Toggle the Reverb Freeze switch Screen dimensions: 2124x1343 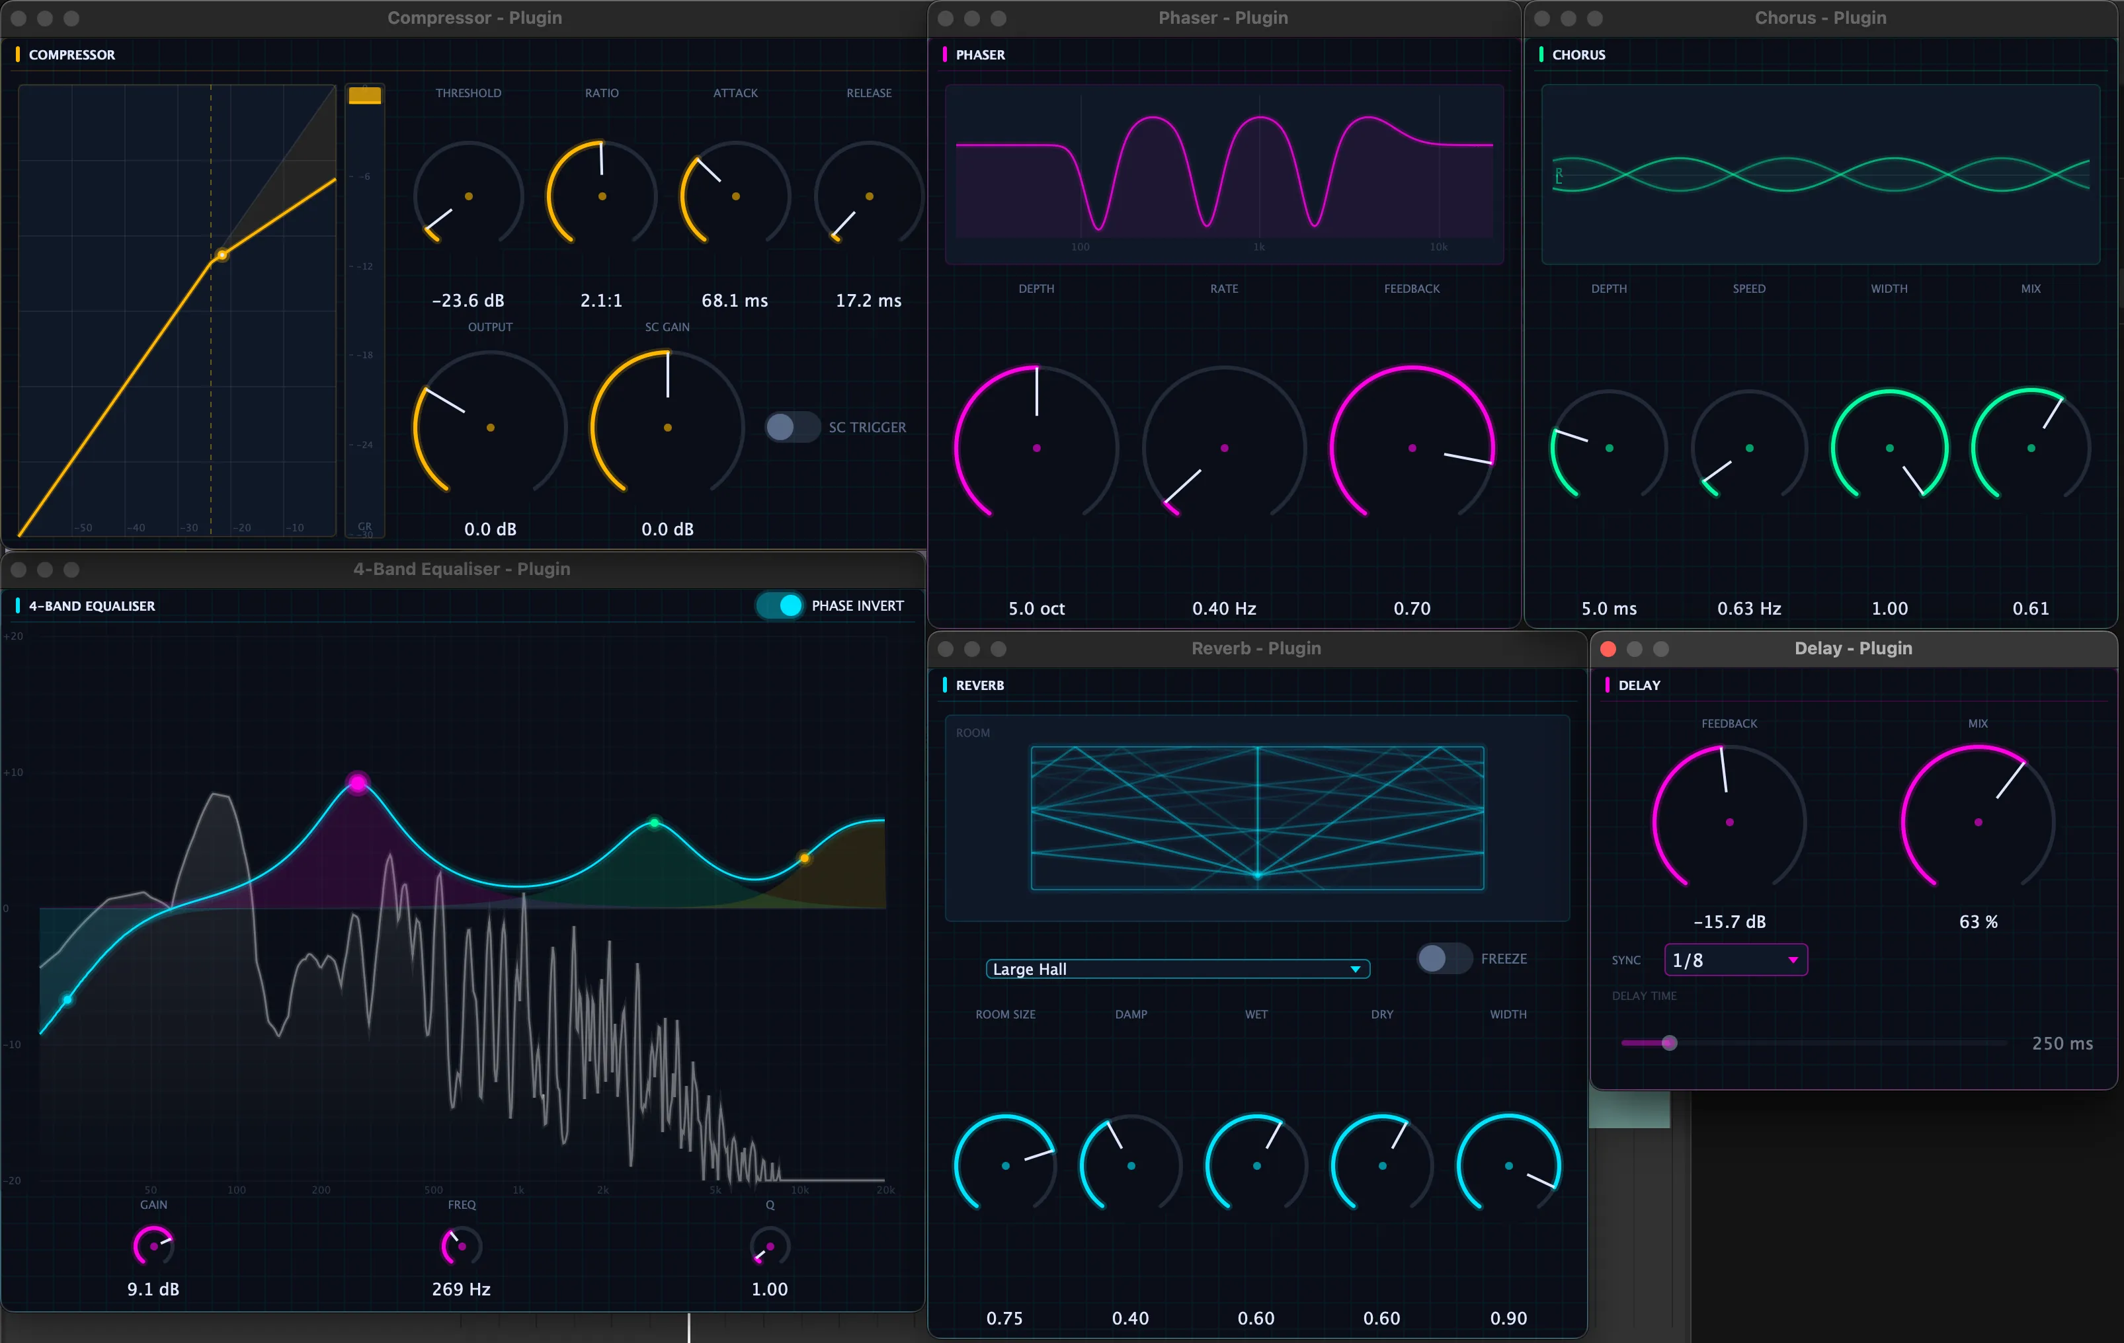pos(1444,958)
